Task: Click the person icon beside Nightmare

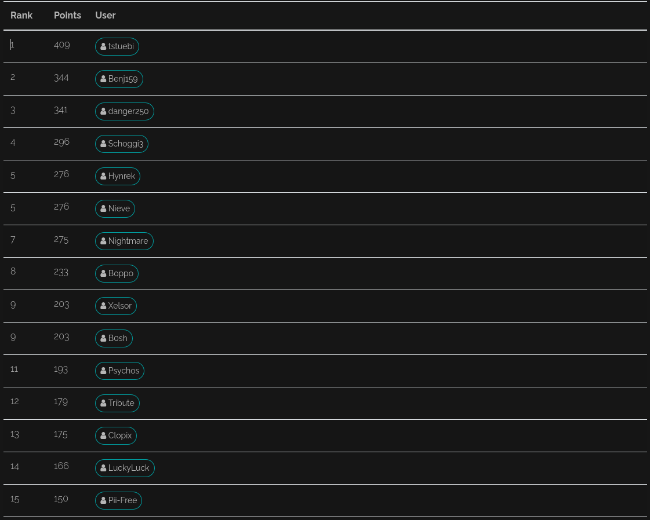Action: [103, 241]
